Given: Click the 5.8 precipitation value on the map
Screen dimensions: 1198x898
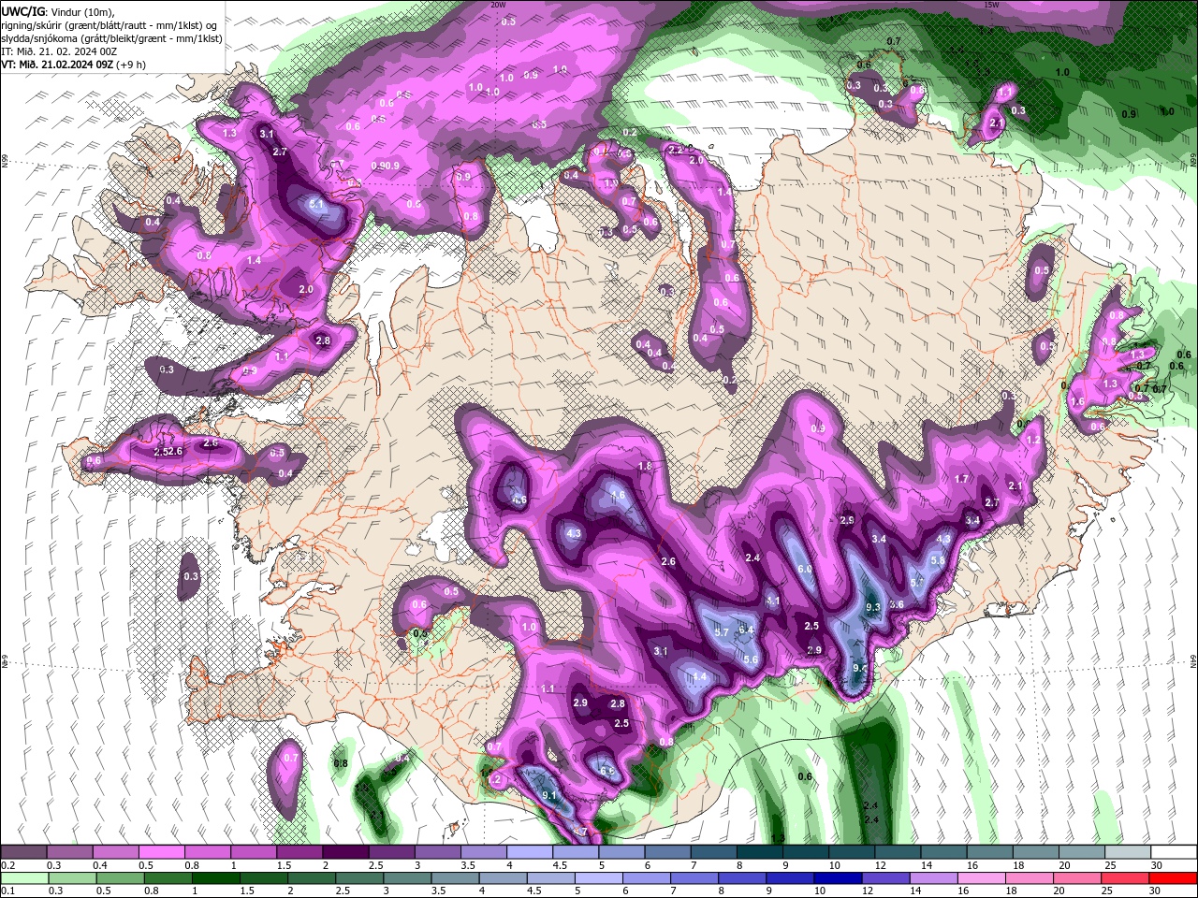Looking at the screenshot, I should 938,560.
